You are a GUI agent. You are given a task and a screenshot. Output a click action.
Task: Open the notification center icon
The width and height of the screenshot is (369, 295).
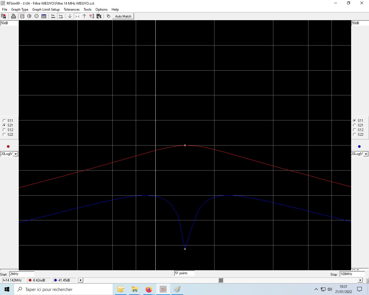(359, 289)
